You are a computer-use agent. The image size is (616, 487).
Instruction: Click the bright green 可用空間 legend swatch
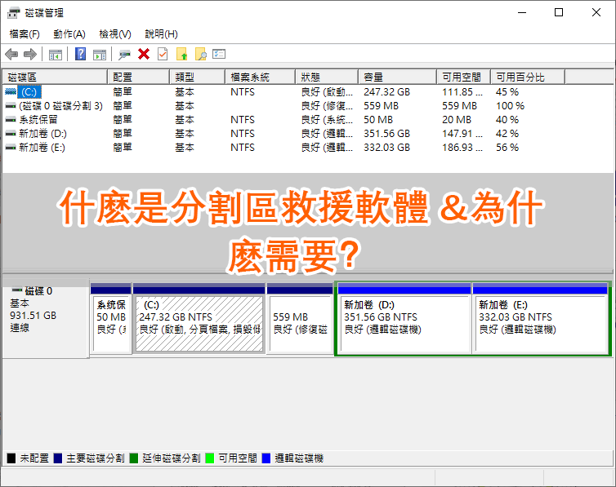pos(210,458)
